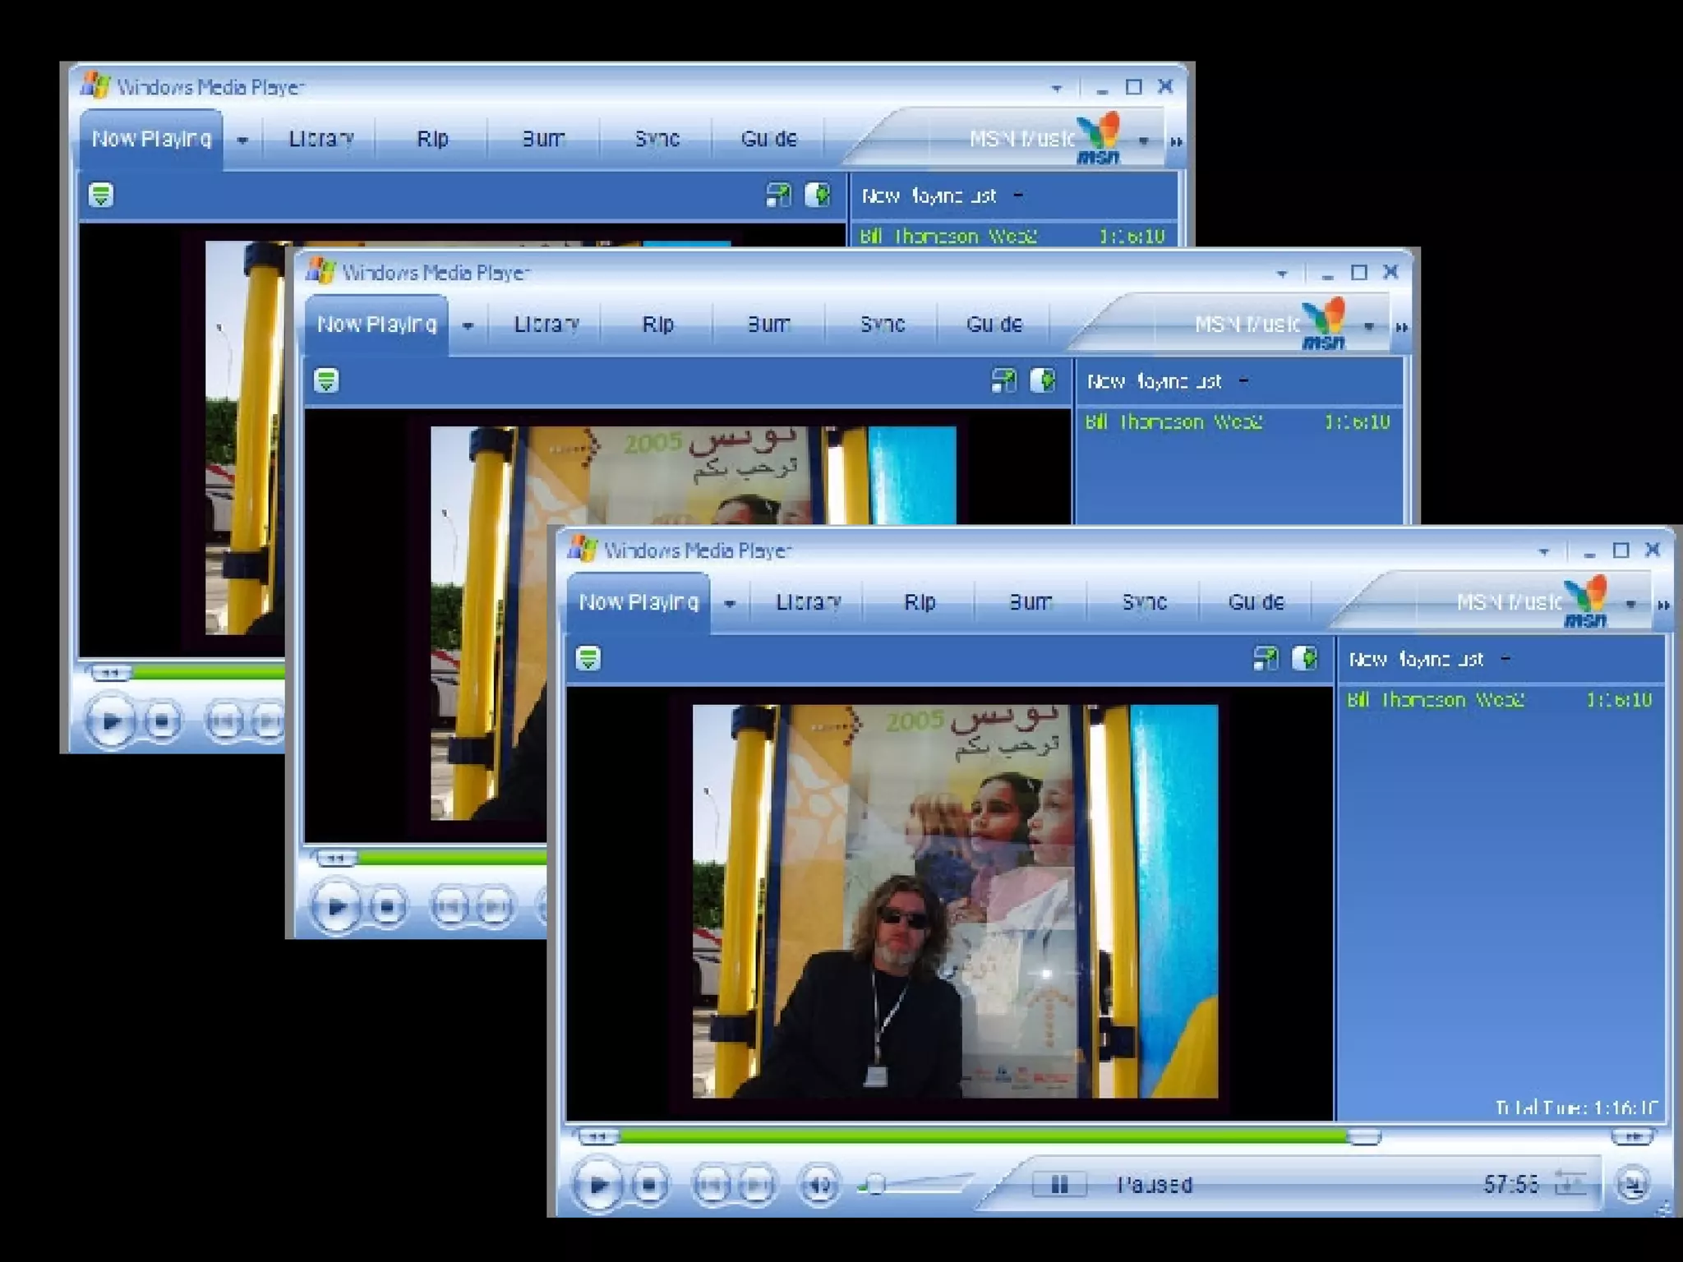Expand Now Playing tab arrow in front window
1683x1262 pixels.
[x=729, y=604]
